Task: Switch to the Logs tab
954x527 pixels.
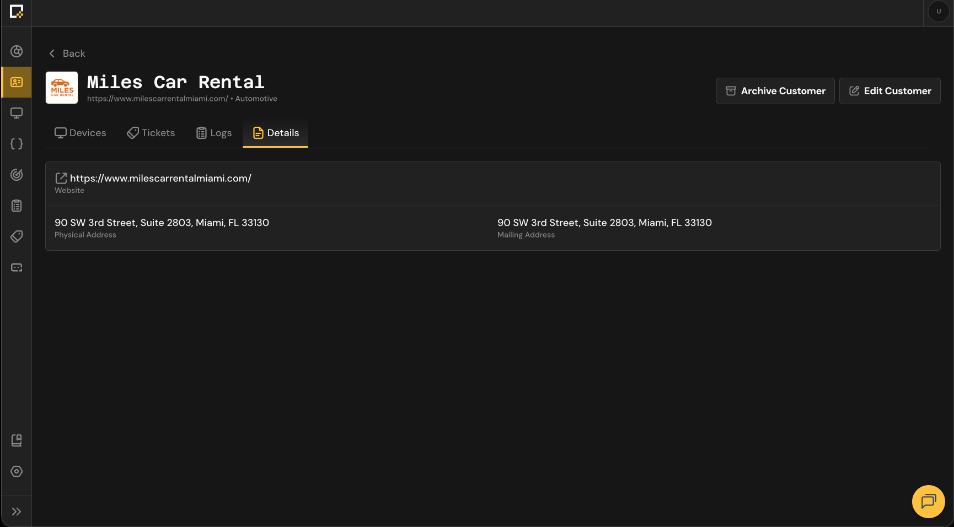Action: point(214,133)
